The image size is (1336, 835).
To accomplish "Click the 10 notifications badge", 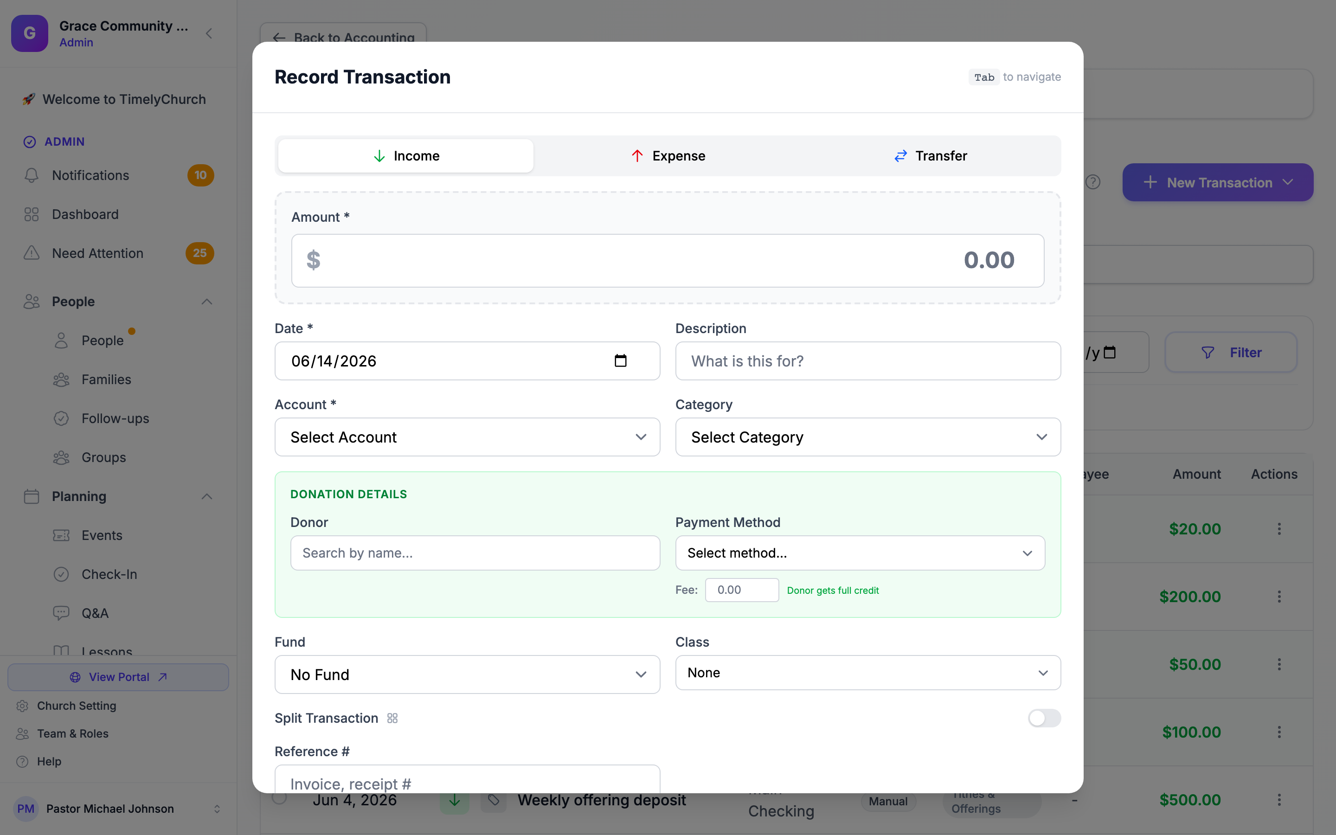I will 200,175.
